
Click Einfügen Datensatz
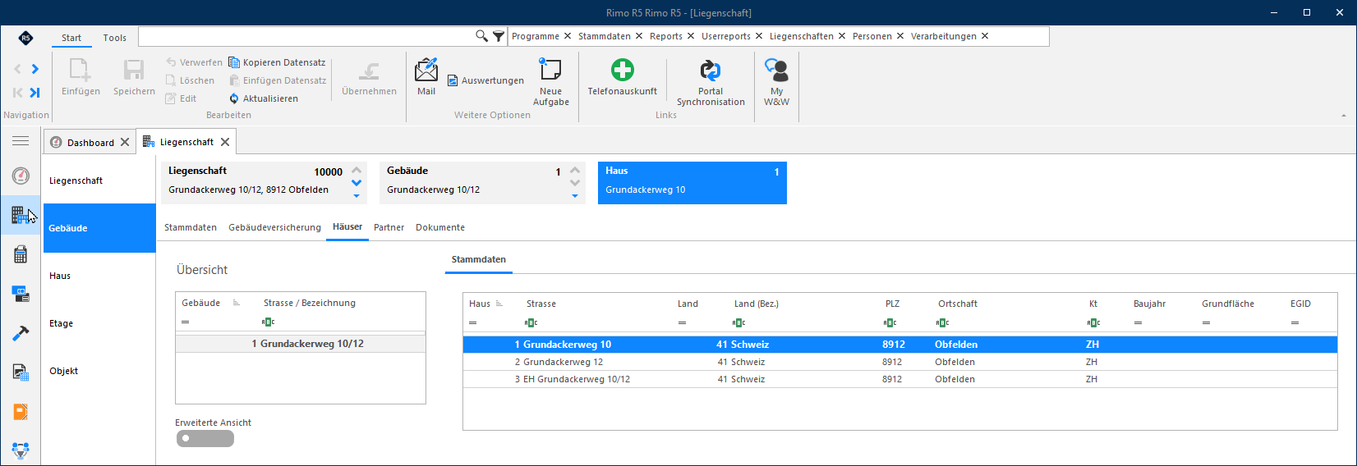(278, 80)
